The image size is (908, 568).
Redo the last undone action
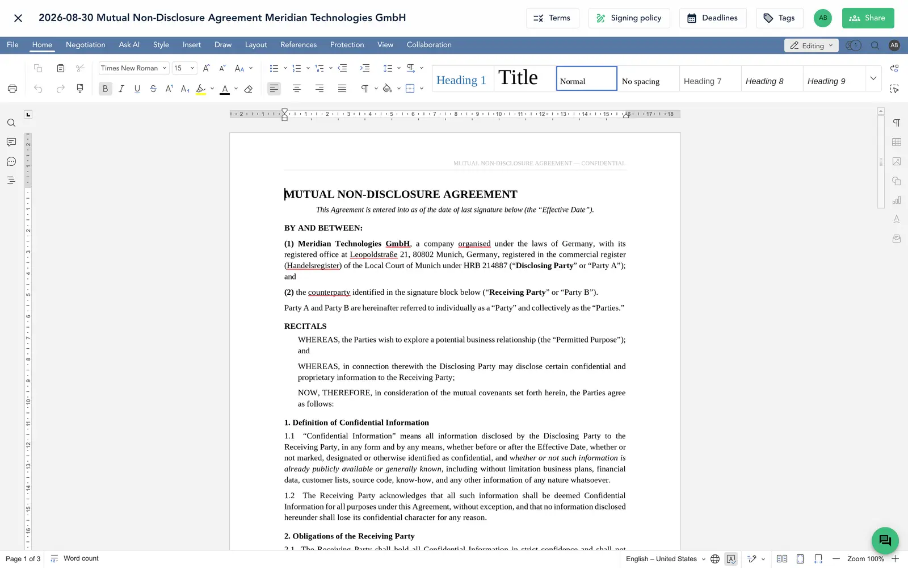click(x=61, y=89)
